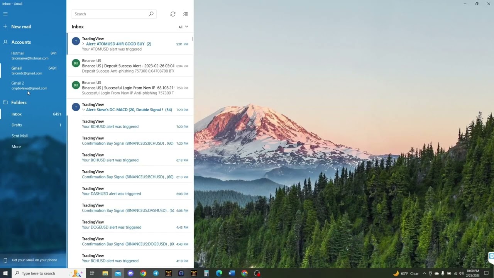This screenshot has width=494, height=278.
Task: Open the Inbox folder
Action: 33,114
